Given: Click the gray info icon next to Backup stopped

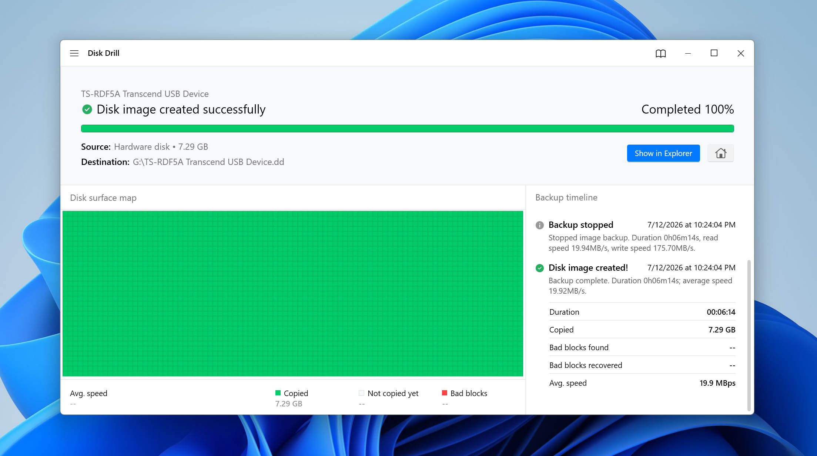Looking at the screenshot, I should click(x=540, y=225).
